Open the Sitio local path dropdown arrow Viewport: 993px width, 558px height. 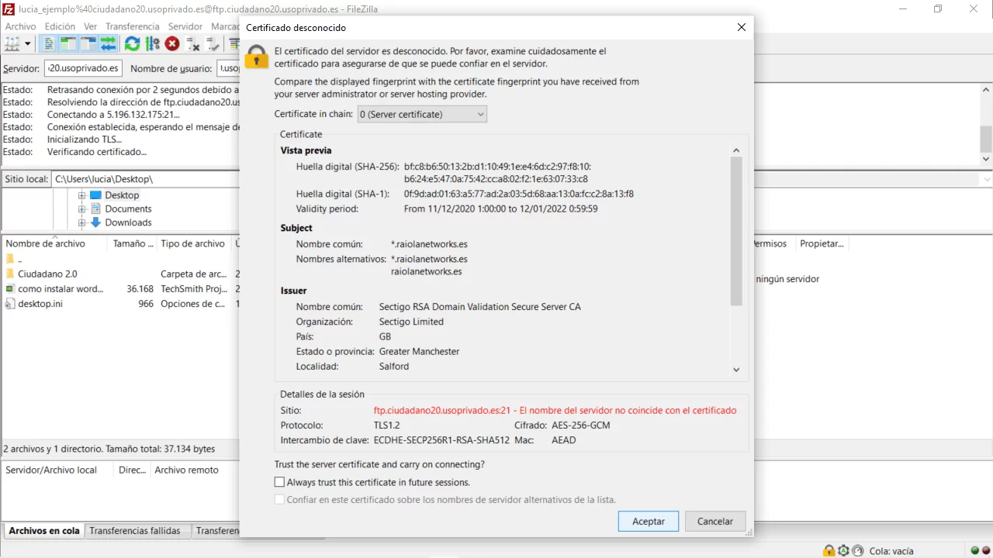click(986, 179)
